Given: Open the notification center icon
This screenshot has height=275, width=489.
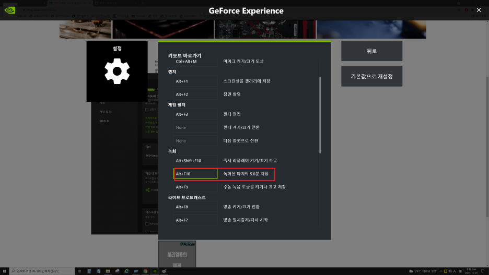Looking at the screenshot, I should point(483,271).
